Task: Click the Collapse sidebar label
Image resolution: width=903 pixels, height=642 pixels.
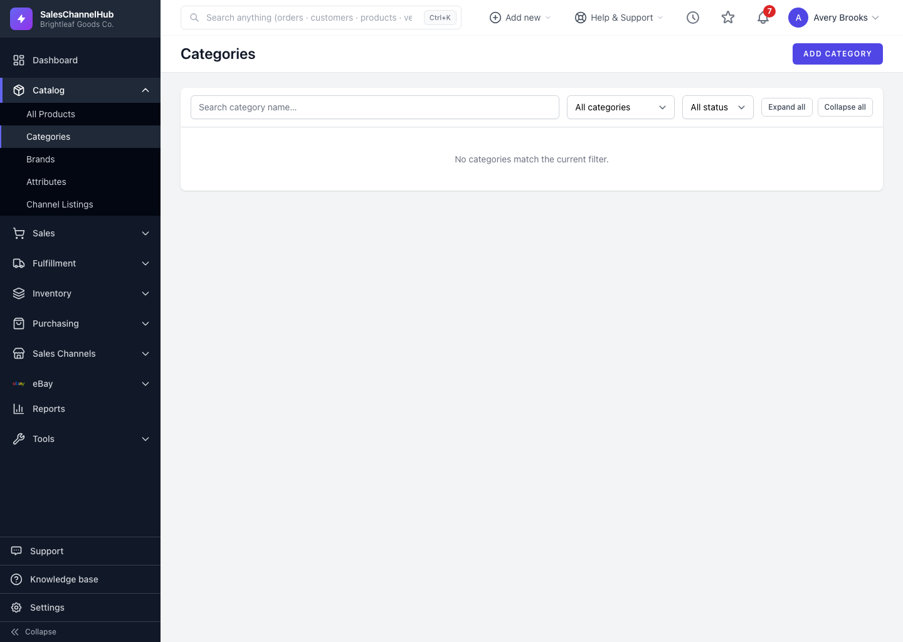Action: click(41, 632)
